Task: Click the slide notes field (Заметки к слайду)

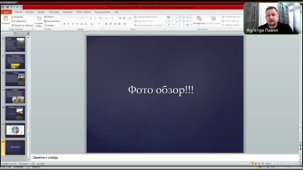Action: (165, 158)
